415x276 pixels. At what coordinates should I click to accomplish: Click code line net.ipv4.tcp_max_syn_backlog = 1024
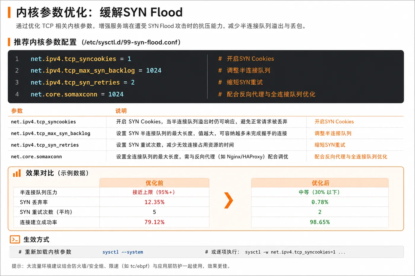[x=96, y=70]
